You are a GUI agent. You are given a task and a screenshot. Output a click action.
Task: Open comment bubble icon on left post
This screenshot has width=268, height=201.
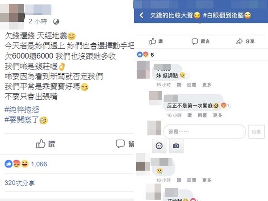tap(120, 143)
